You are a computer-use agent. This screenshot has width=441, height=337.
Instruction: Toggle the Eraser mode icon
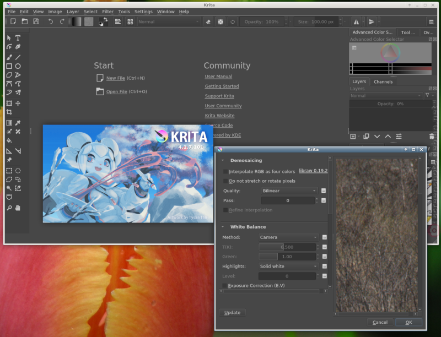click(x=208, y=21)
